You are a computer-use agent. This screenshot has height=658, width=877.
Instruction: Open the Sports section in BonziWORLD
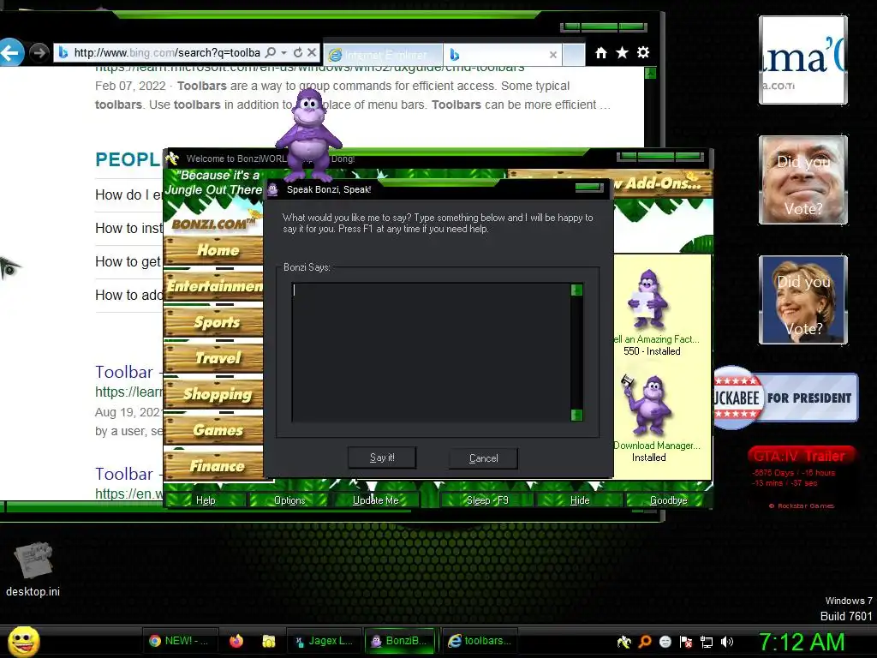click(x=214, y=322)
